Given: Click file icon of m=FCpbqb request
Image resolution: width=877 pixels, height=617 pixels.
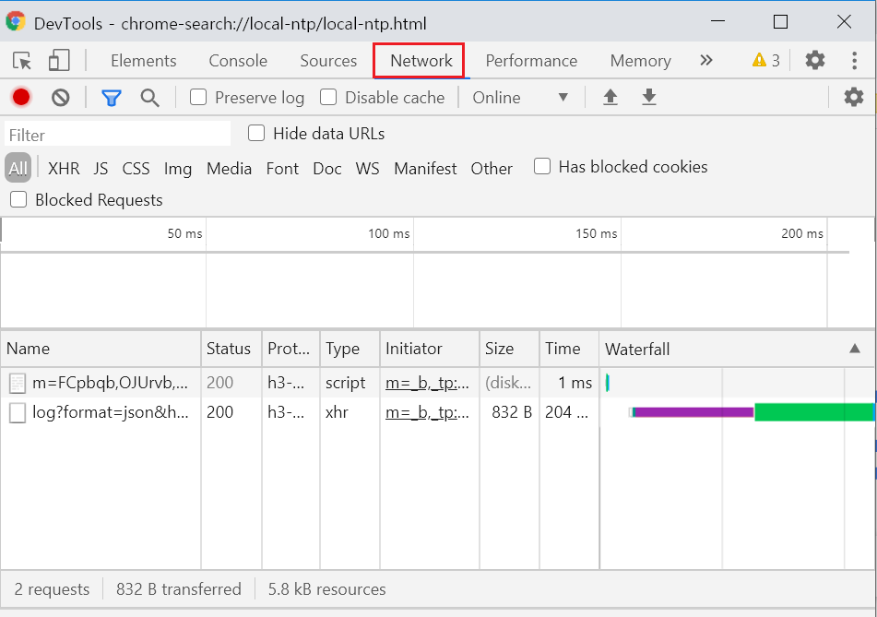Looking at the screenshot, I should click(x=18, y=383).
